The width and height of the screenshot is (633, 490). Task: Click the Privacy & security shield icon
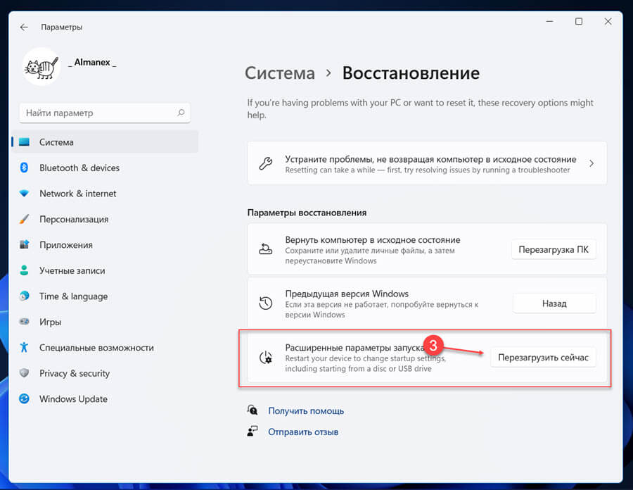pos(24,373)
